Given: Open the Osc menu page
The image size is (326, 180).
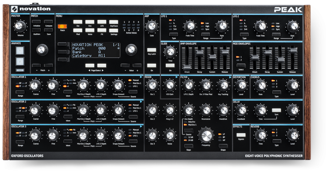Looking at the screenshot, I should pos(78,22).
